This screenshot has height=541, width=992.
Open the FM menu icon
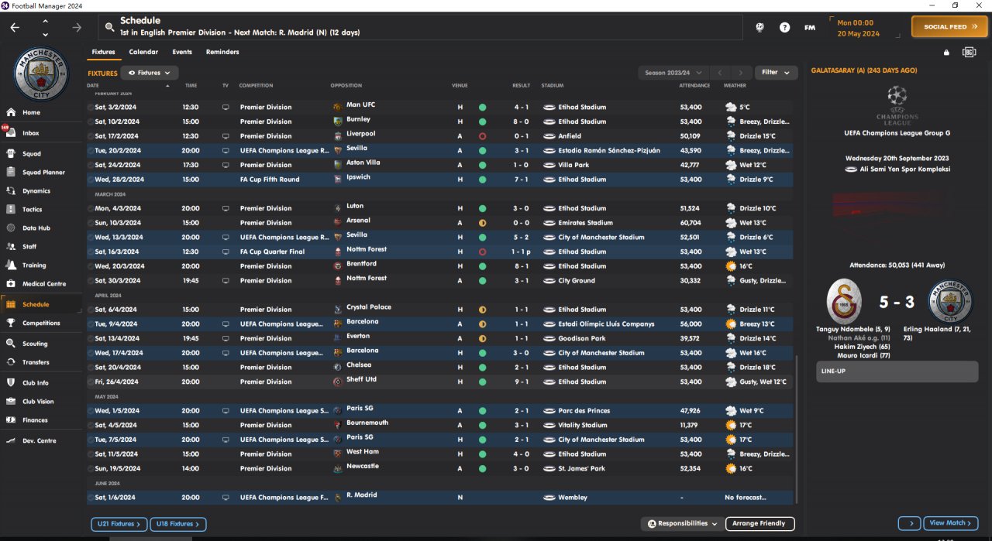(x=810, y=27)
